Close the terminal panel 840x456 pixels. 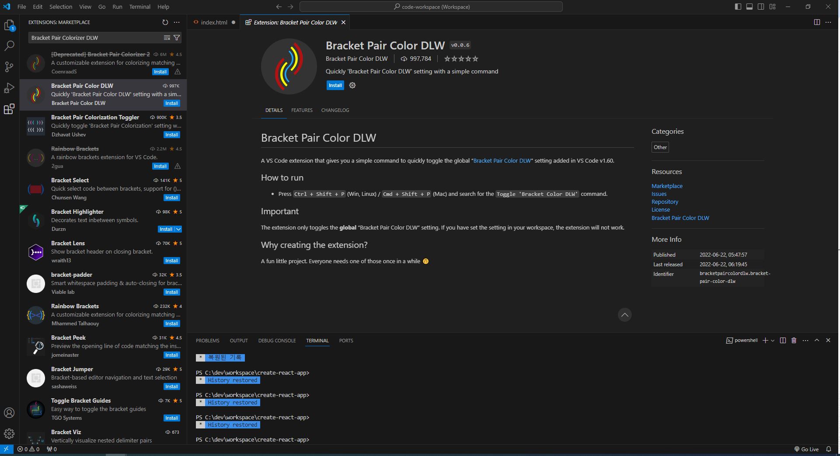click(828, 340)
